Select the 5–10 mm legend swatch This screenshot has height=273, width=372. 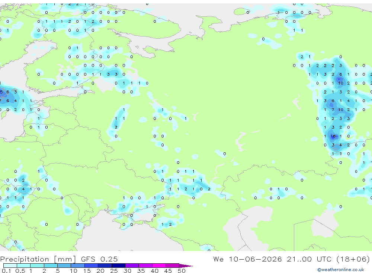(64, 266)
